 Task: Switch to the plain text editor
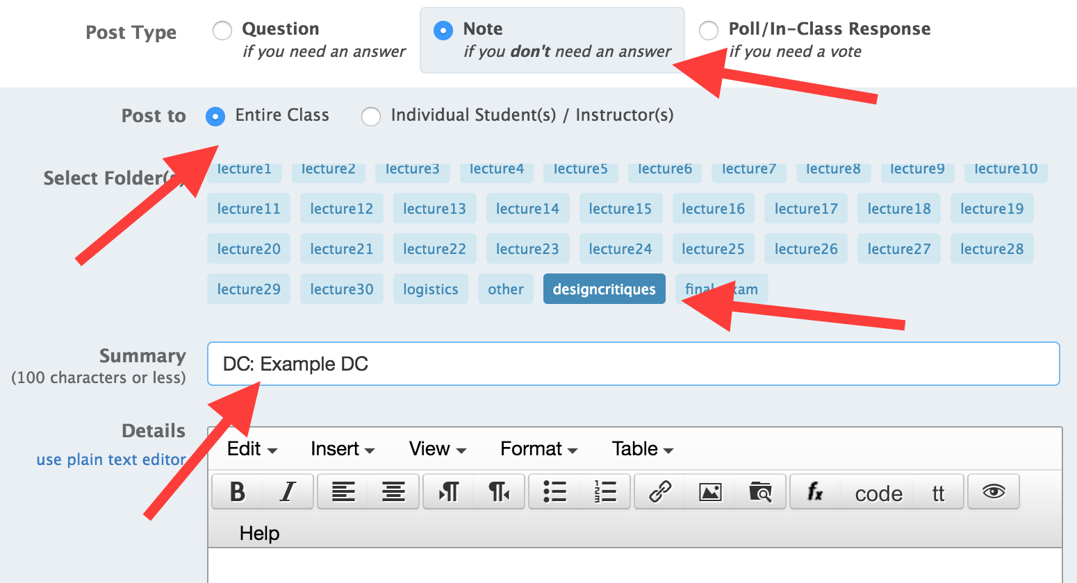tap(111, 459)
